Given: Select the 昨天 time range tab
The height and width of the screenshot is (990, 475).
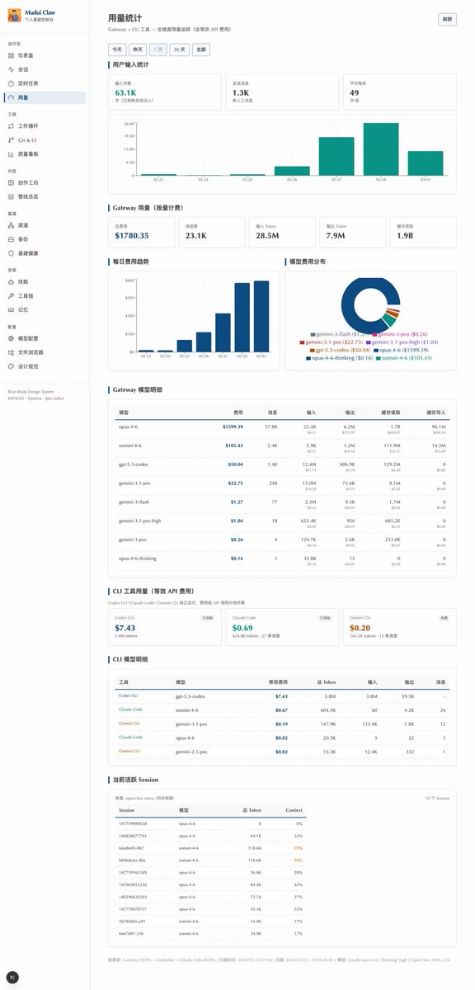Looking at the screenshot, I should [x=139, y=49].
